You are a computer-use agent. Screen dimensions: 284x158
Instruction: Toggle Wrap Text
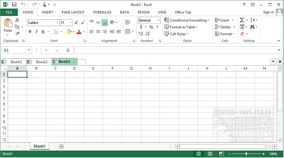point(128,22)
